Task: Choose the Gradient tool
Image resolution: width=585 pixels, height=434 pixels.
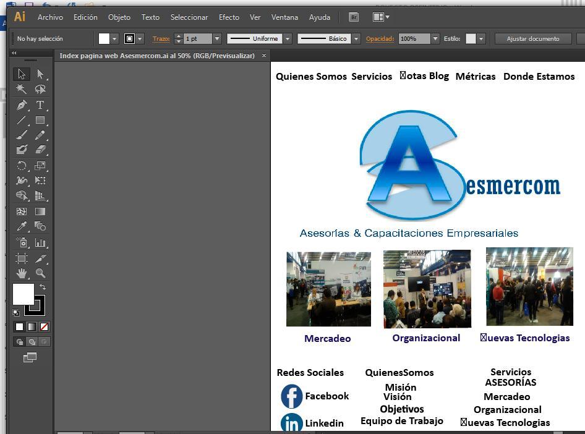Action: coord(40,211)
